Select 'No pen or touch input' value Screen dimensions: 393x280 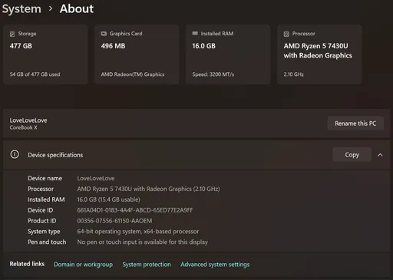(143, 242)
